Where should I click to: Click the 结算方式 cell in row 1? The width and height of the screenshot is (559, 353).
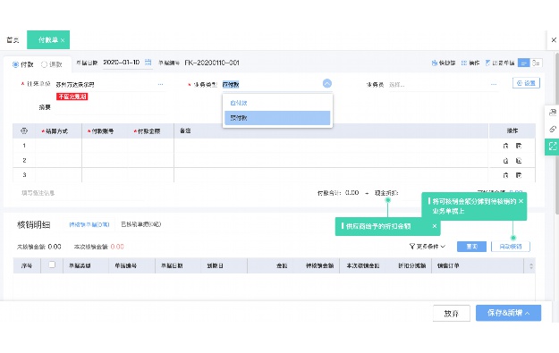58,146
